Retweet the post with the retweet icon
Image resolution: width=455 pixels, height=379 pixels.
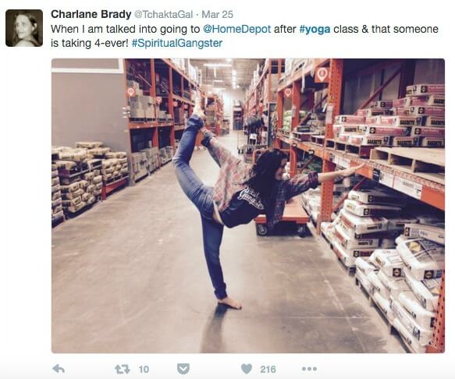coord(123,369)
